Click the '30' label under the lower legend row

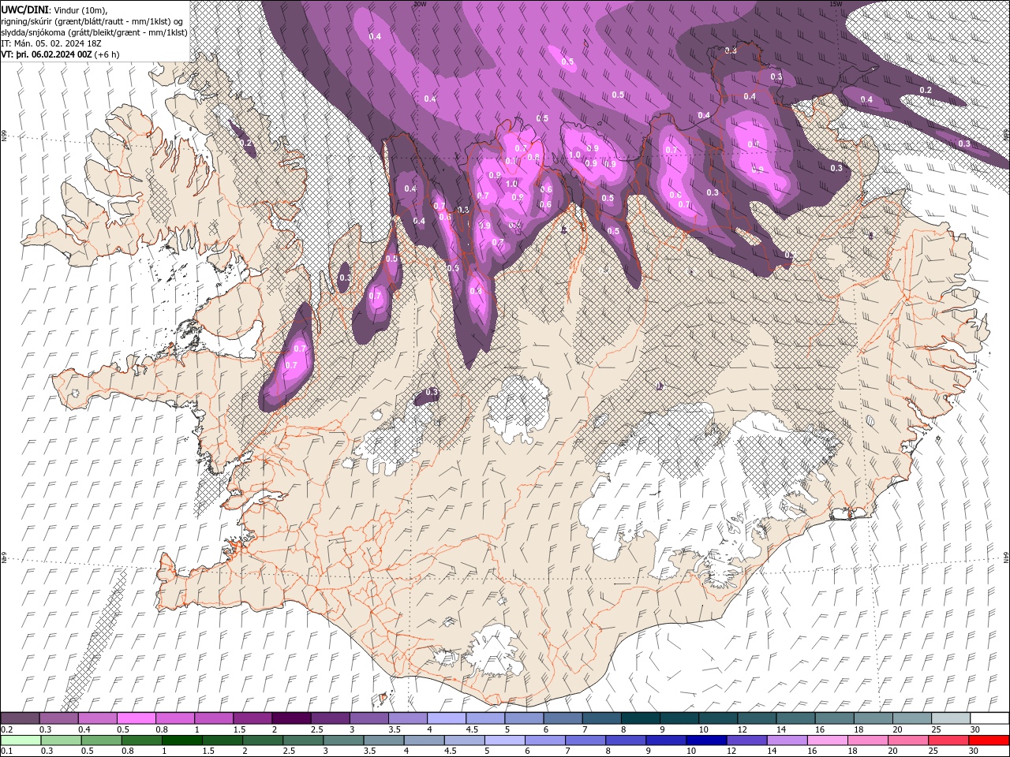[975, 751]
